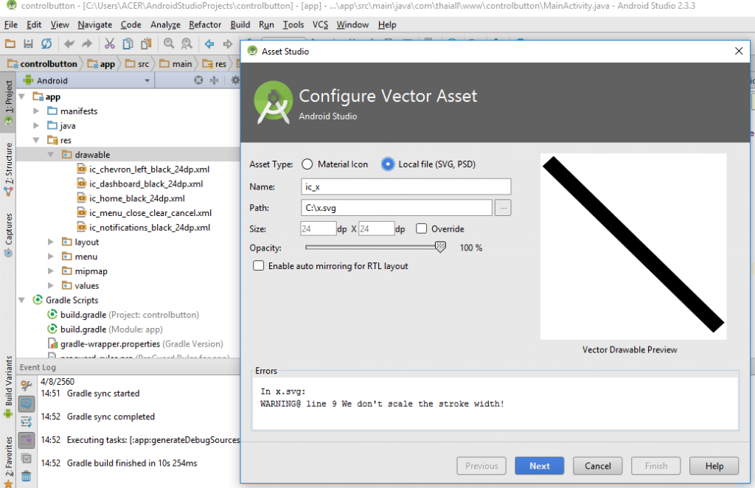Screen dimensions: 755x488
Task: Open the 1: Project side tab
Action: coord(8,102)
